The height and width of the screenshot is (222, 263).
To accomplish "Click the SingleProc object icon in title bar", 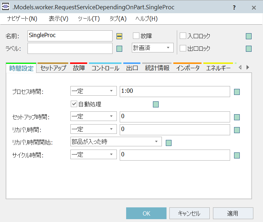I will click(x=5, y=7).
